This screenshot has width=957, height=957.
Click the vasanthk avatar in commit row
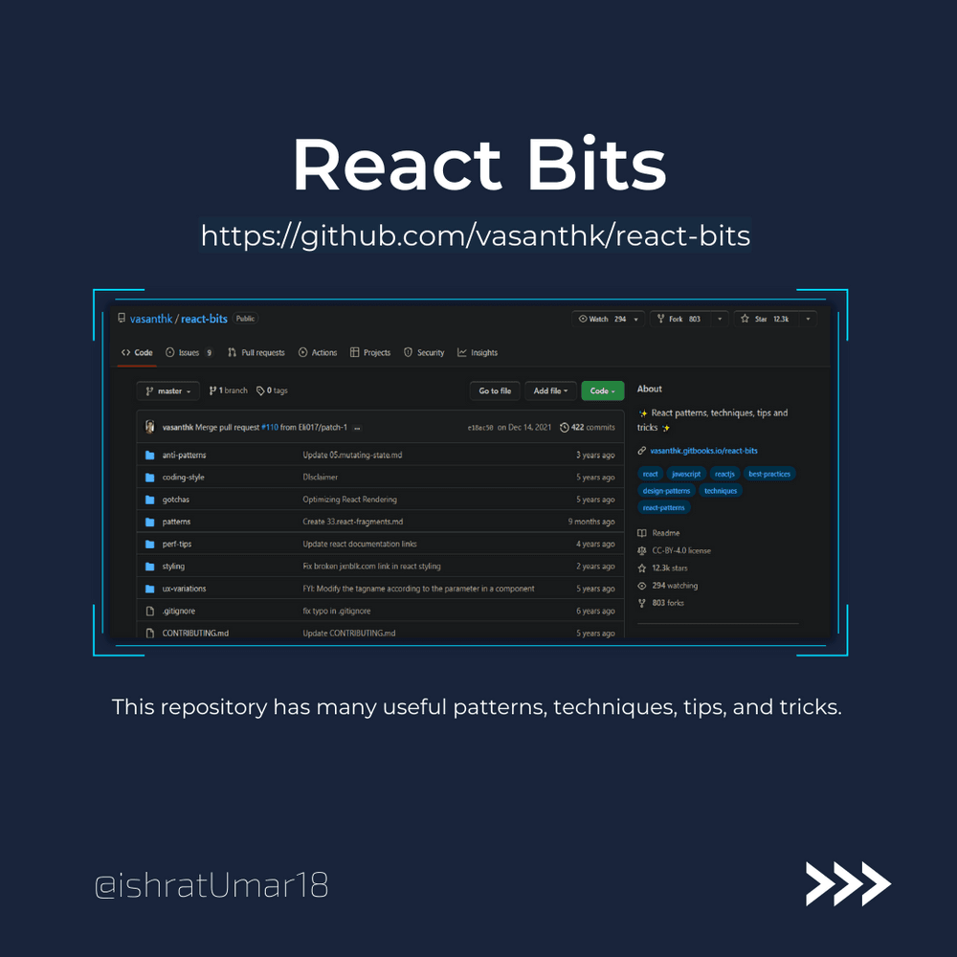click(150, 427)
